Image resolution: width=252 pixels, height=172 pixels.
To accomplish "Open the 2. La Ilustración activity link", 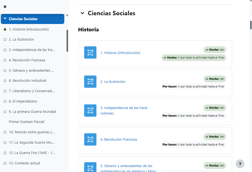I will coord(113,82).
